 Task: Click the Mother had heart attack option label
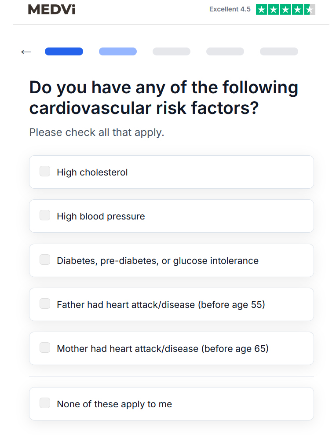pos(163,349)
